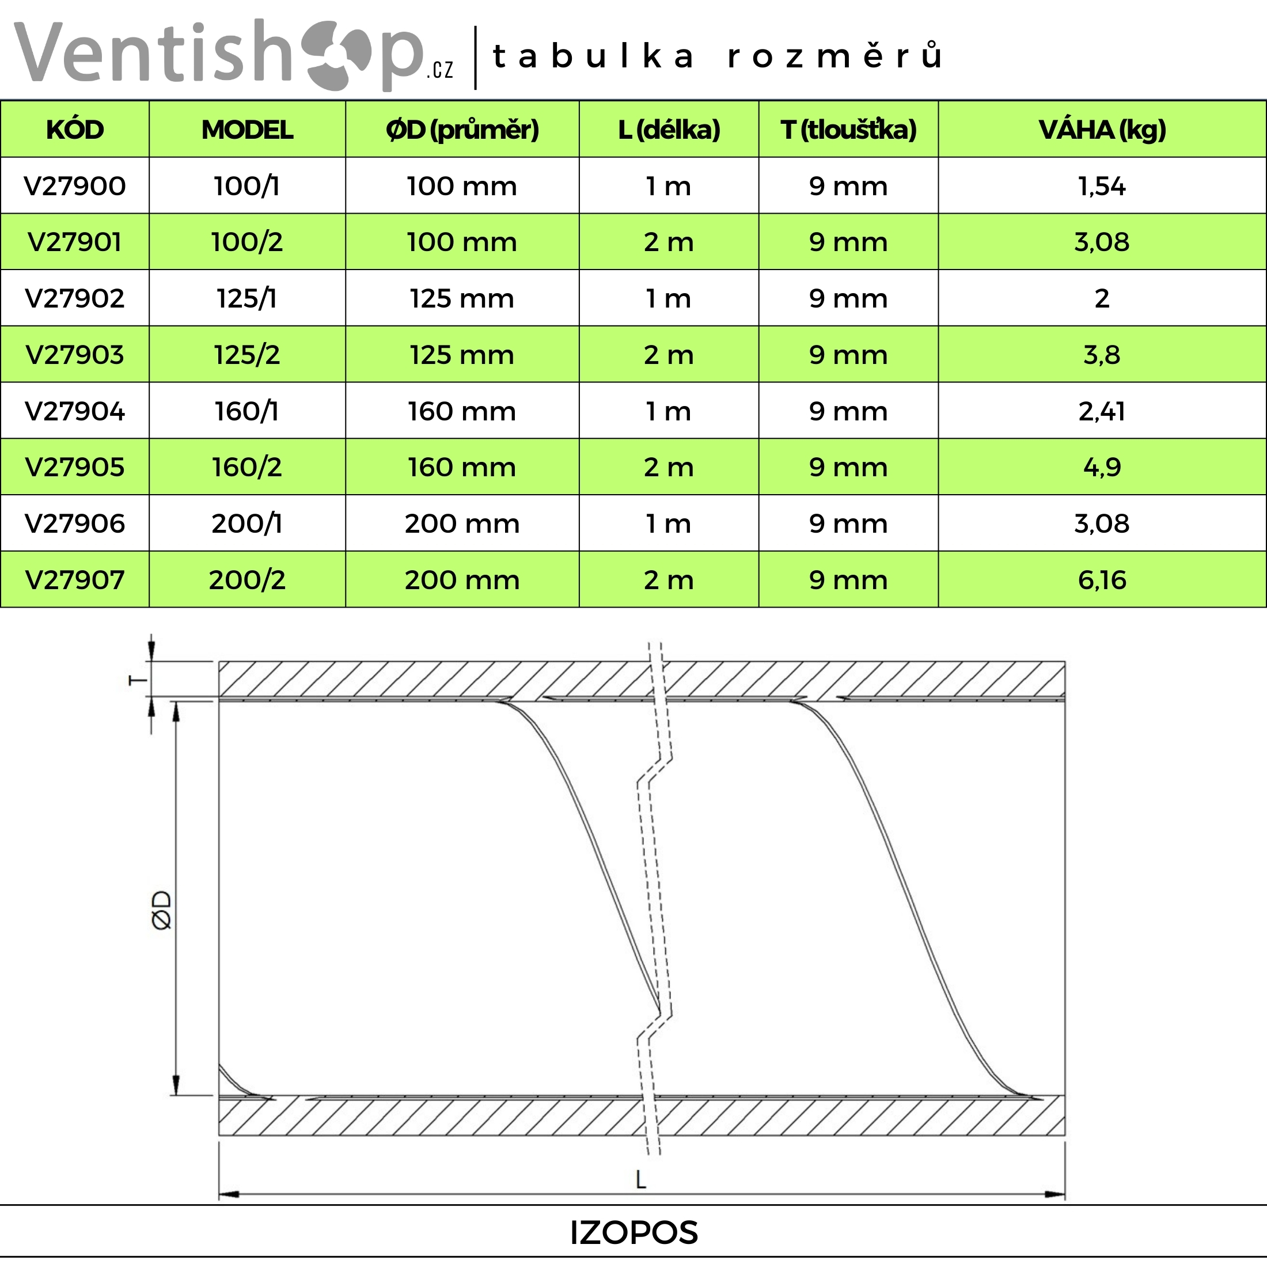
Task: Select 9 mm thickness in V27900 row
Action: pos(848,186)
